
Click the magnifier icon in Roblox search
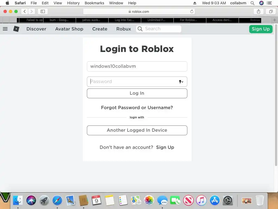click(x=140, y=29)
